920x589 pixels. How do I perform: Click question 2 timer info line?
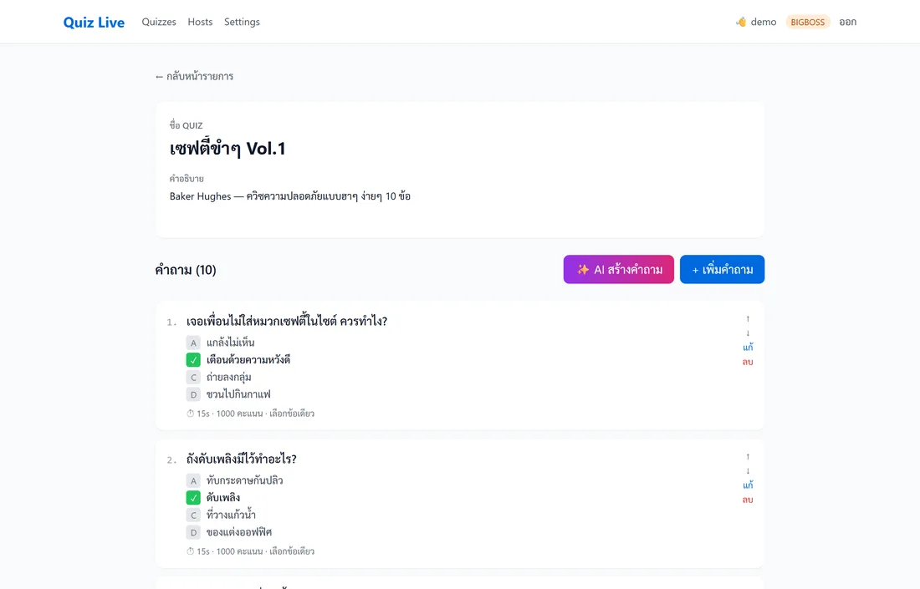click(251, 551)
